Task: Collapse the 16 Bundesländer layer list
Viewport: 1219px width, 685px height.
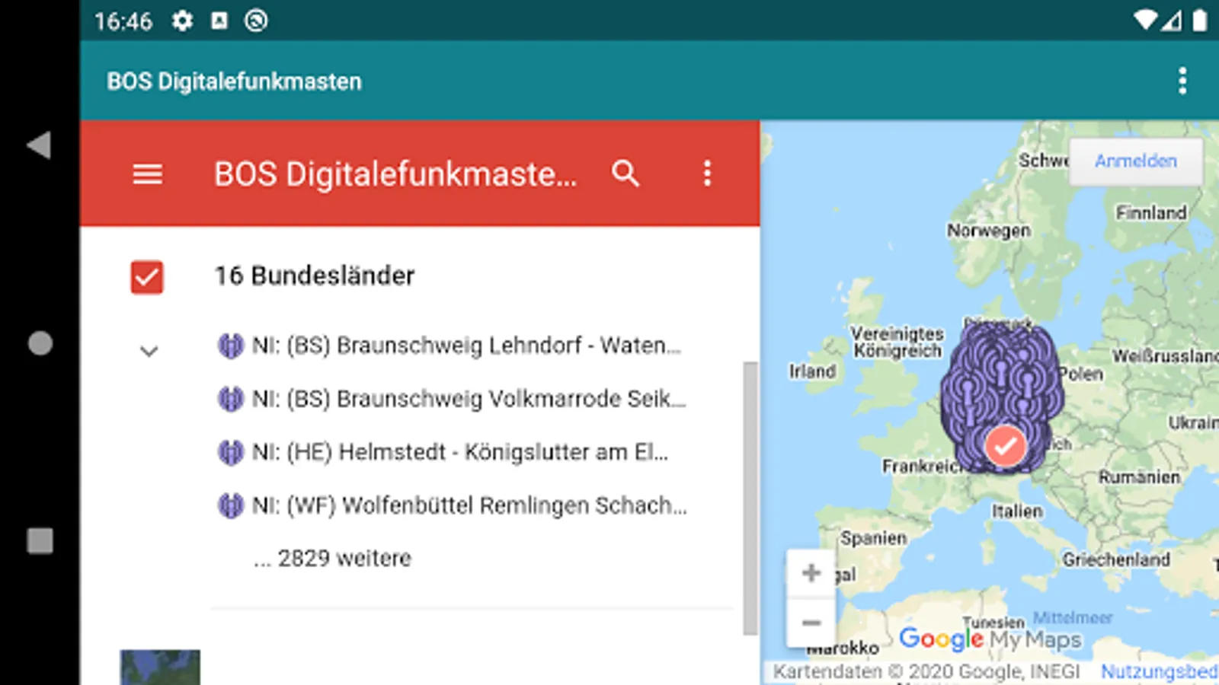Action: coord(149,351)
